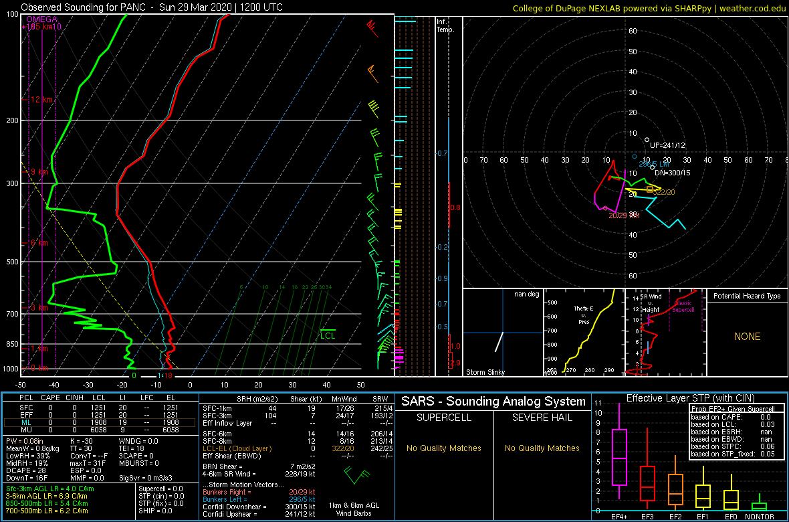Select the EFF parcel row
The width and height of the screenshot is (789, 522).
[x=99, y=415]
